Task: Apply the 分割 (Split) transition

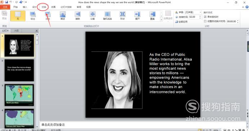Action: tap(92, 16)
